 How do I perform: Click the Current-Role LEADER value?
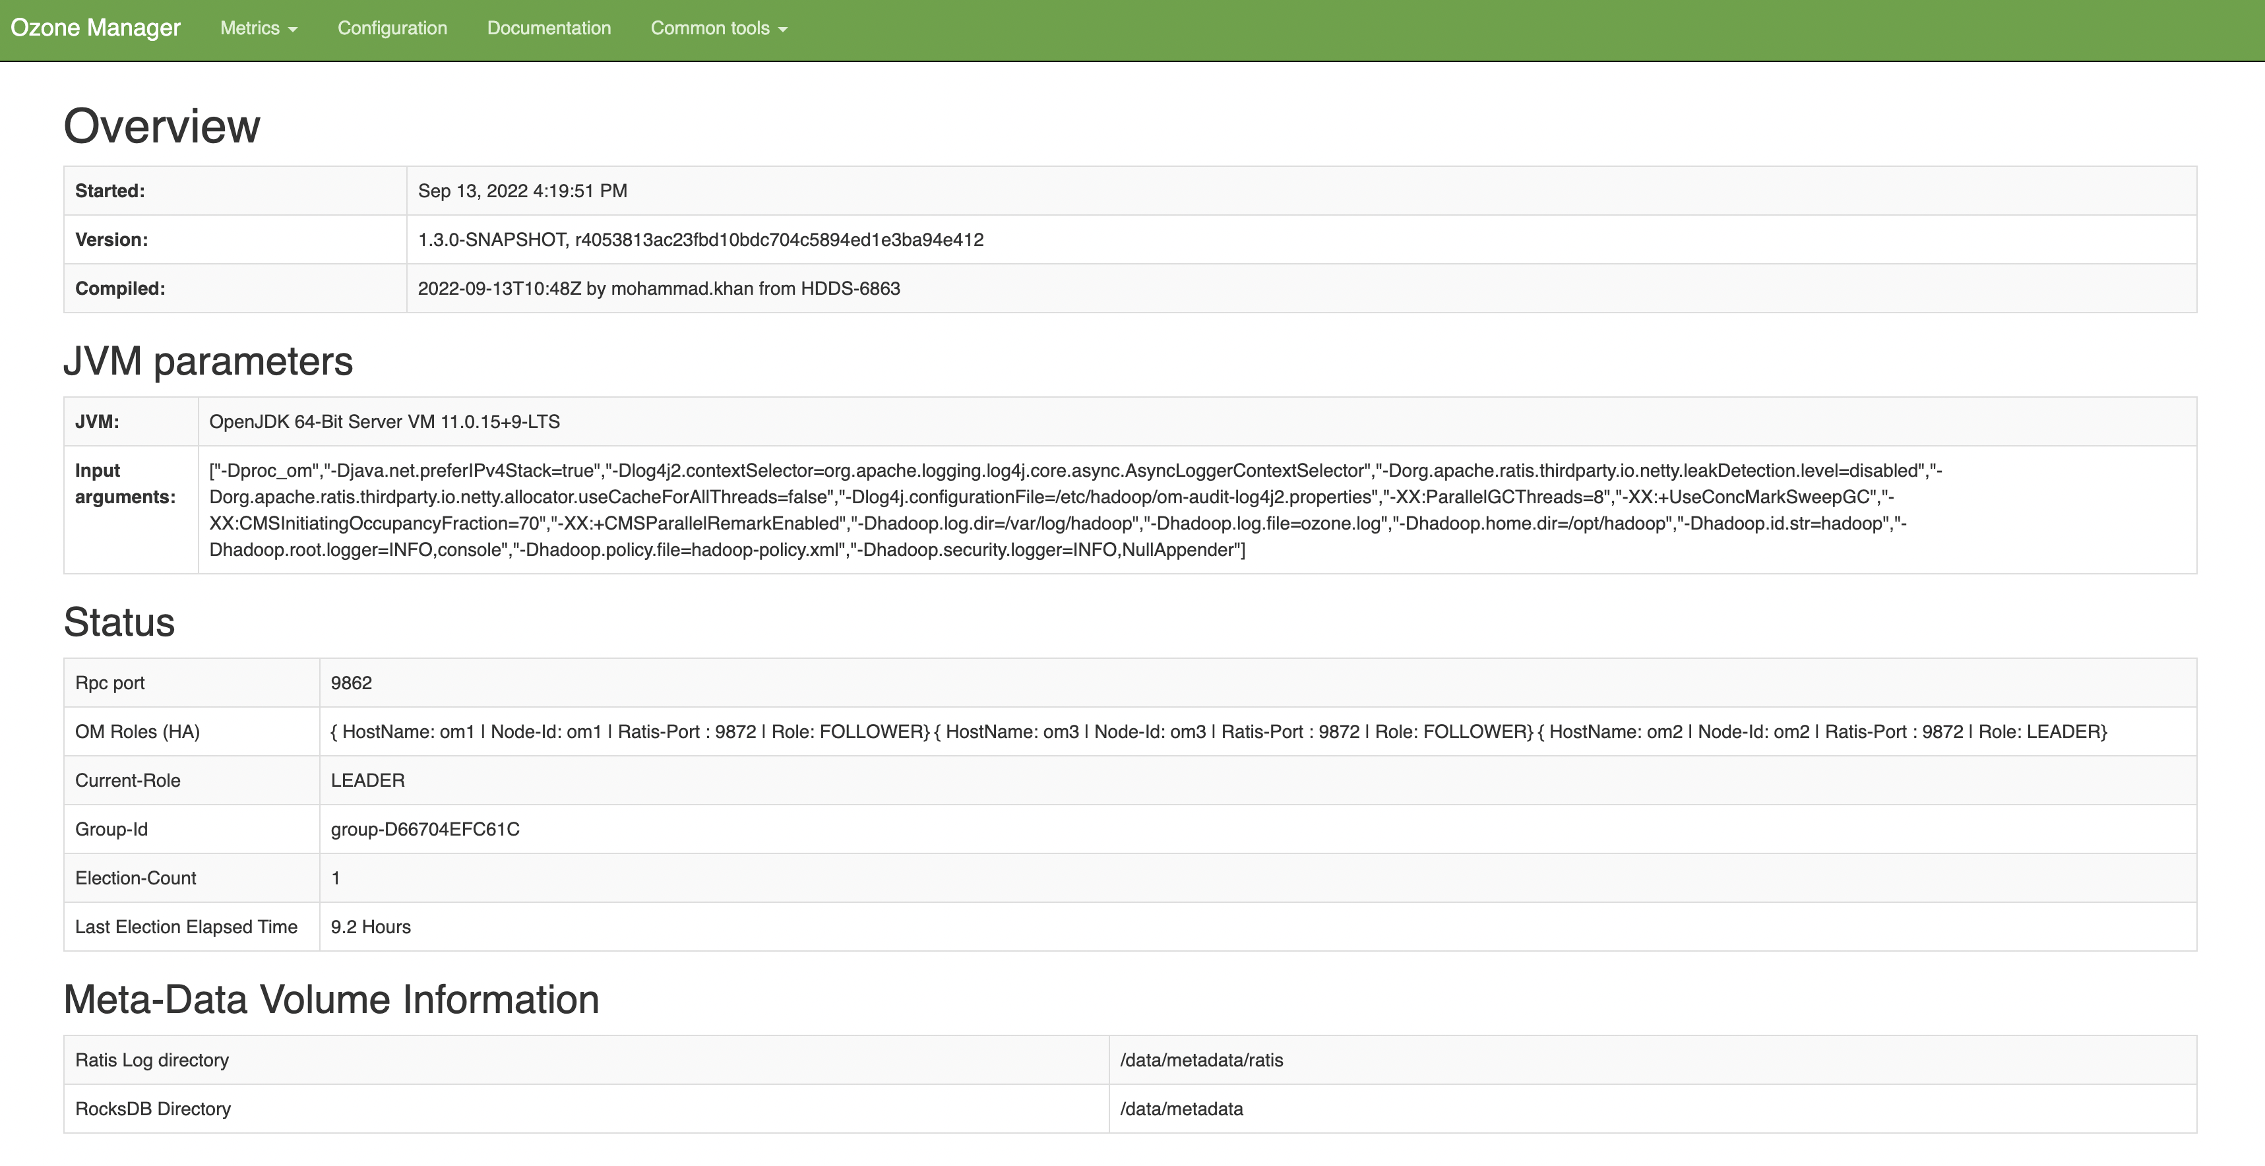[x=367, y=781]
